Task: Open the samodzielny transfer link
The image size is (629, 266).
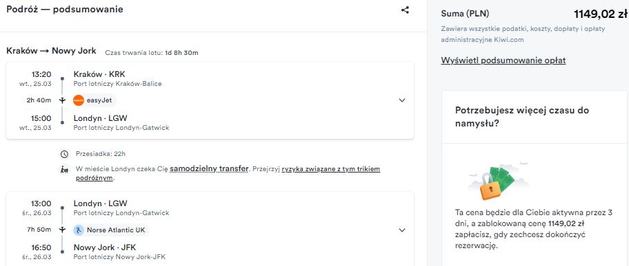Action: click(209, 169)
